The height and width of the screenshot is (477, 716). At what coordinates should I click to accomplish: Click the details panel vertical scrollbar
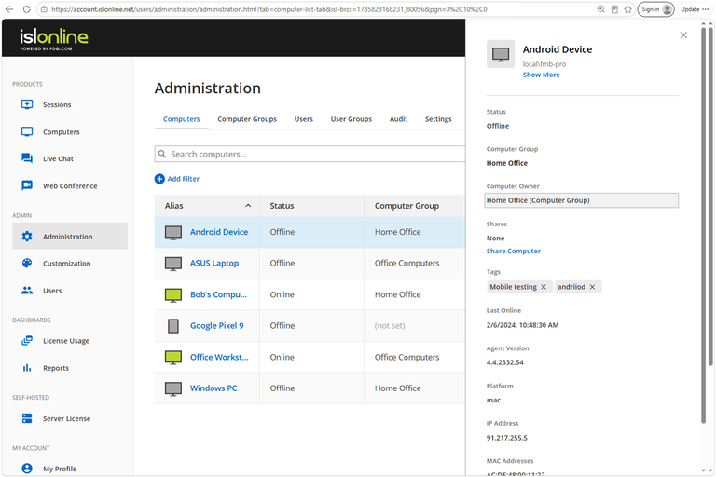click(704, 225)
